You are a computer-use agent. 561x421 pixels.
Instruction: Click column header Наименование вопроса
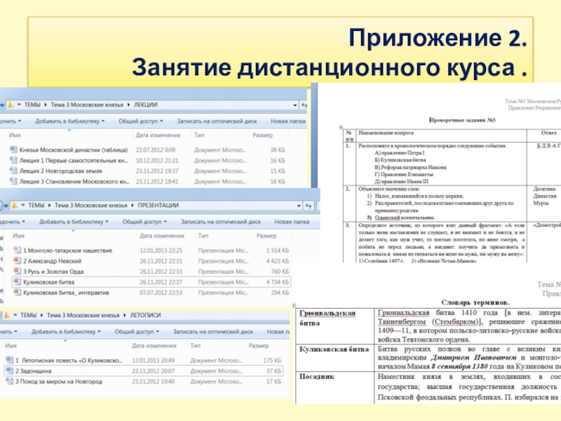(x=386, y=133)
